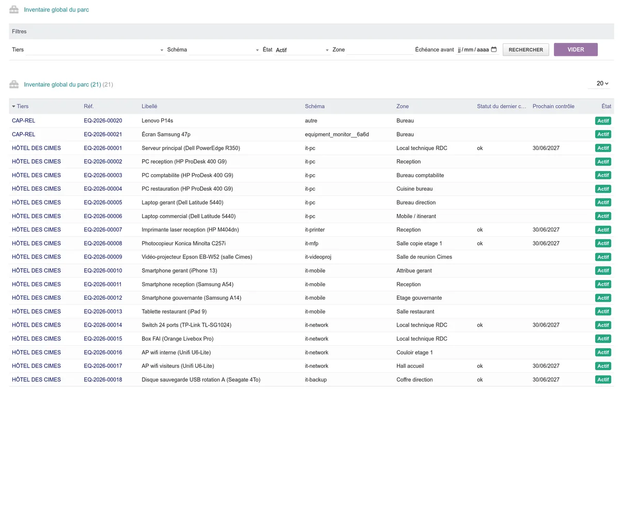Open reference EQ-2026-00018
Viewport: 620px width, 509px height.
click(103, 379)
